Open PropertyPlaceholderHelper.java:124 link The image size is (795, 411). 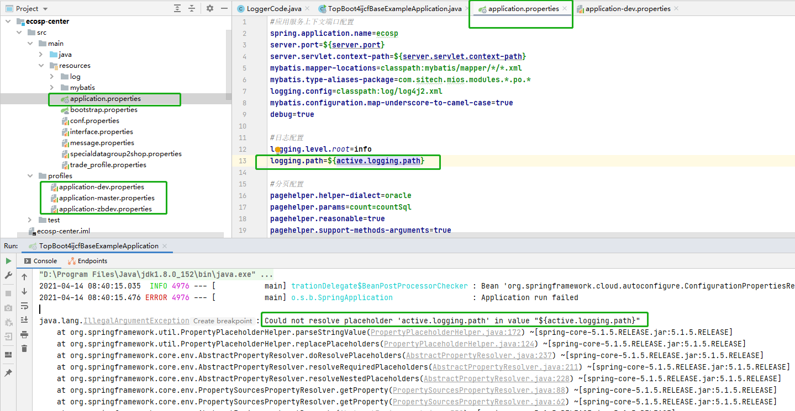(x=459, y=344)
